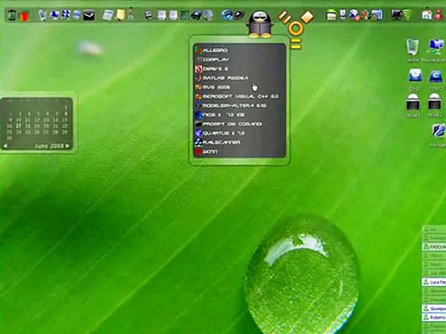This screenshot has width=446, height=334.
Task: Select the PASQUA contact in messenger list
Action: click(434, 247)
